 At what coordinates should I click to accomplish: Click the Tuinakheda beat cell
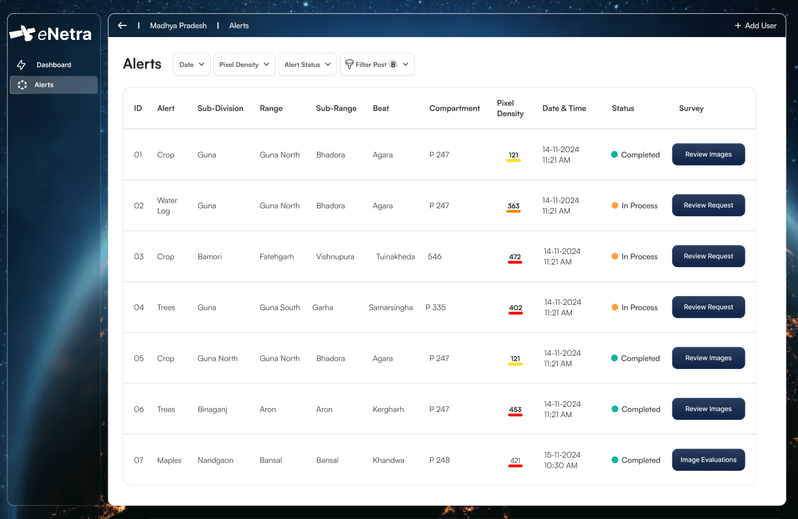click(x=395, y=256)
